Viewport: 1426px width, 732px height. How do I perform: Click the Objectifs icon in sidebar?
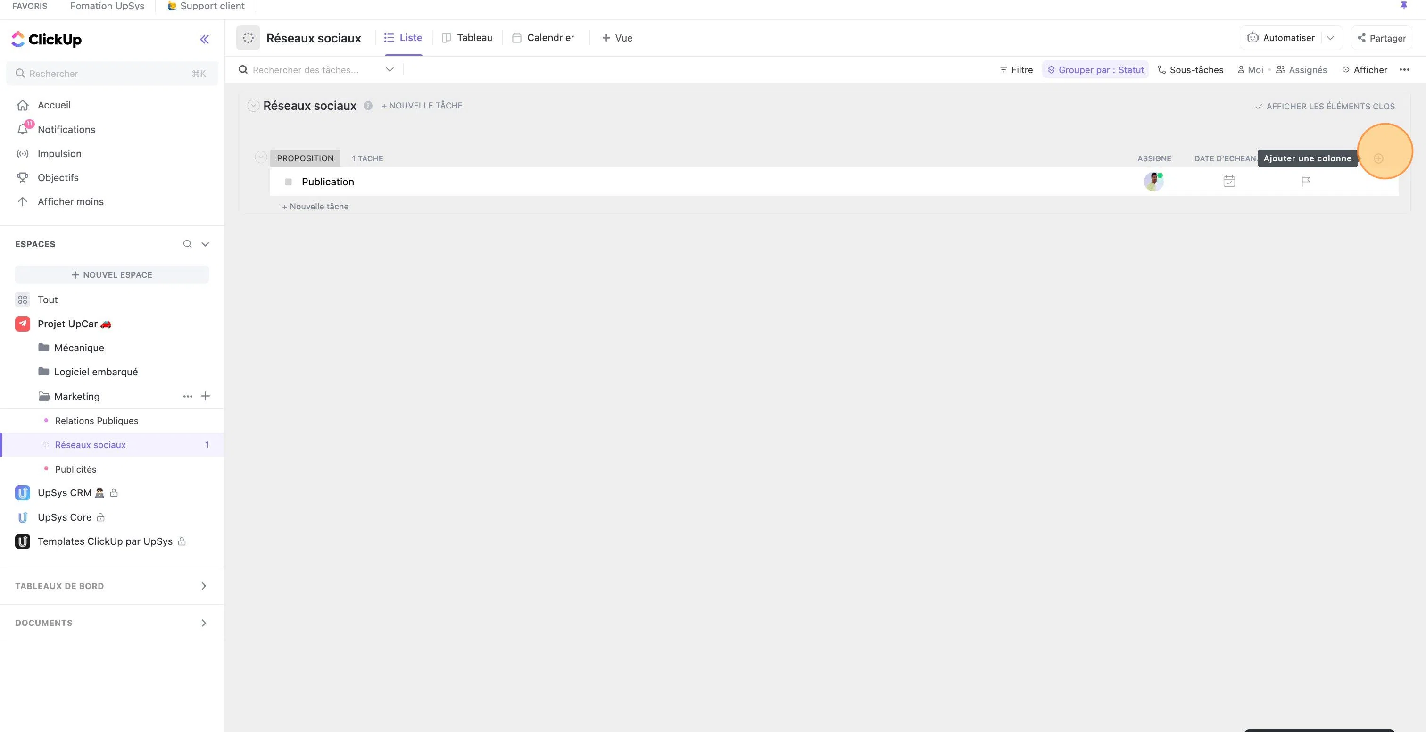pos(21,177)
